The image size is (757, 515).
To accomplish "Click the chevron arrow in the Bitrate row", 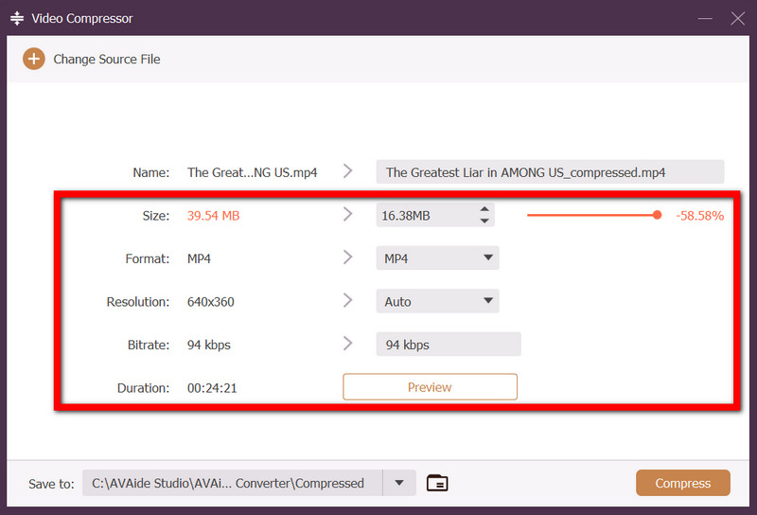I will pyautogui.click(x=348, y=344).
